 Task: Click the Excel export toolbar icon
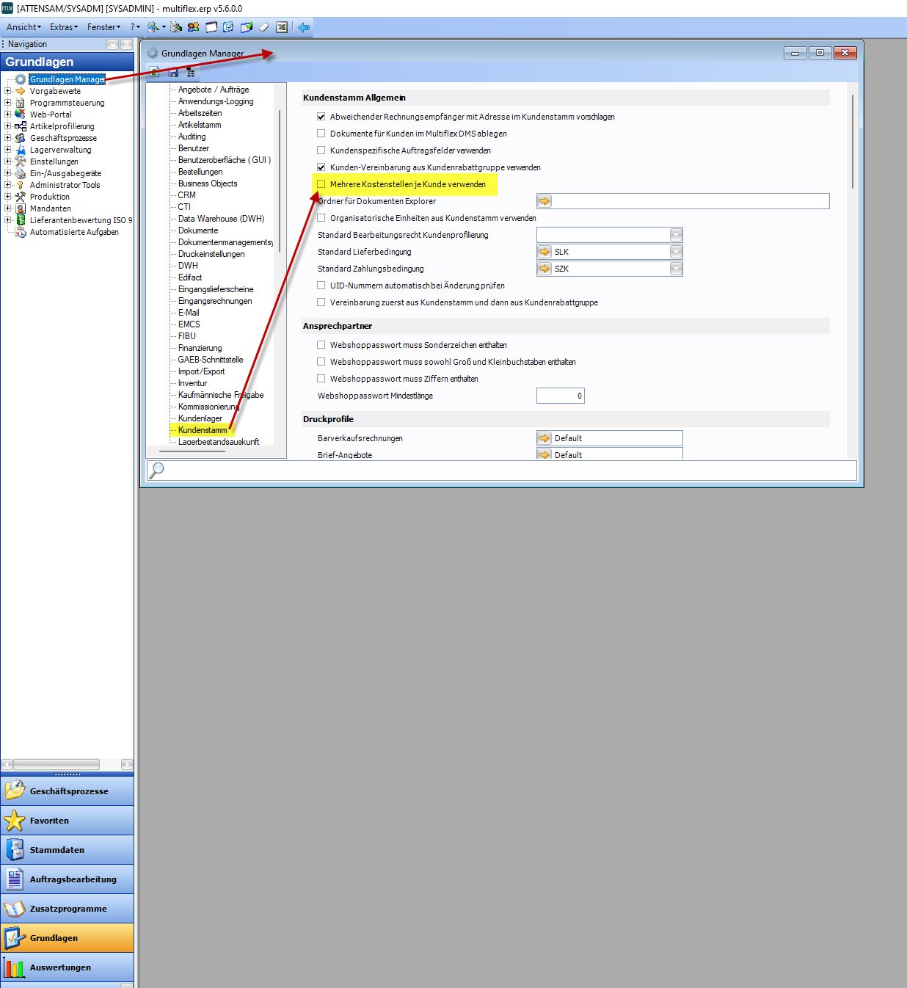click(282, 27)
